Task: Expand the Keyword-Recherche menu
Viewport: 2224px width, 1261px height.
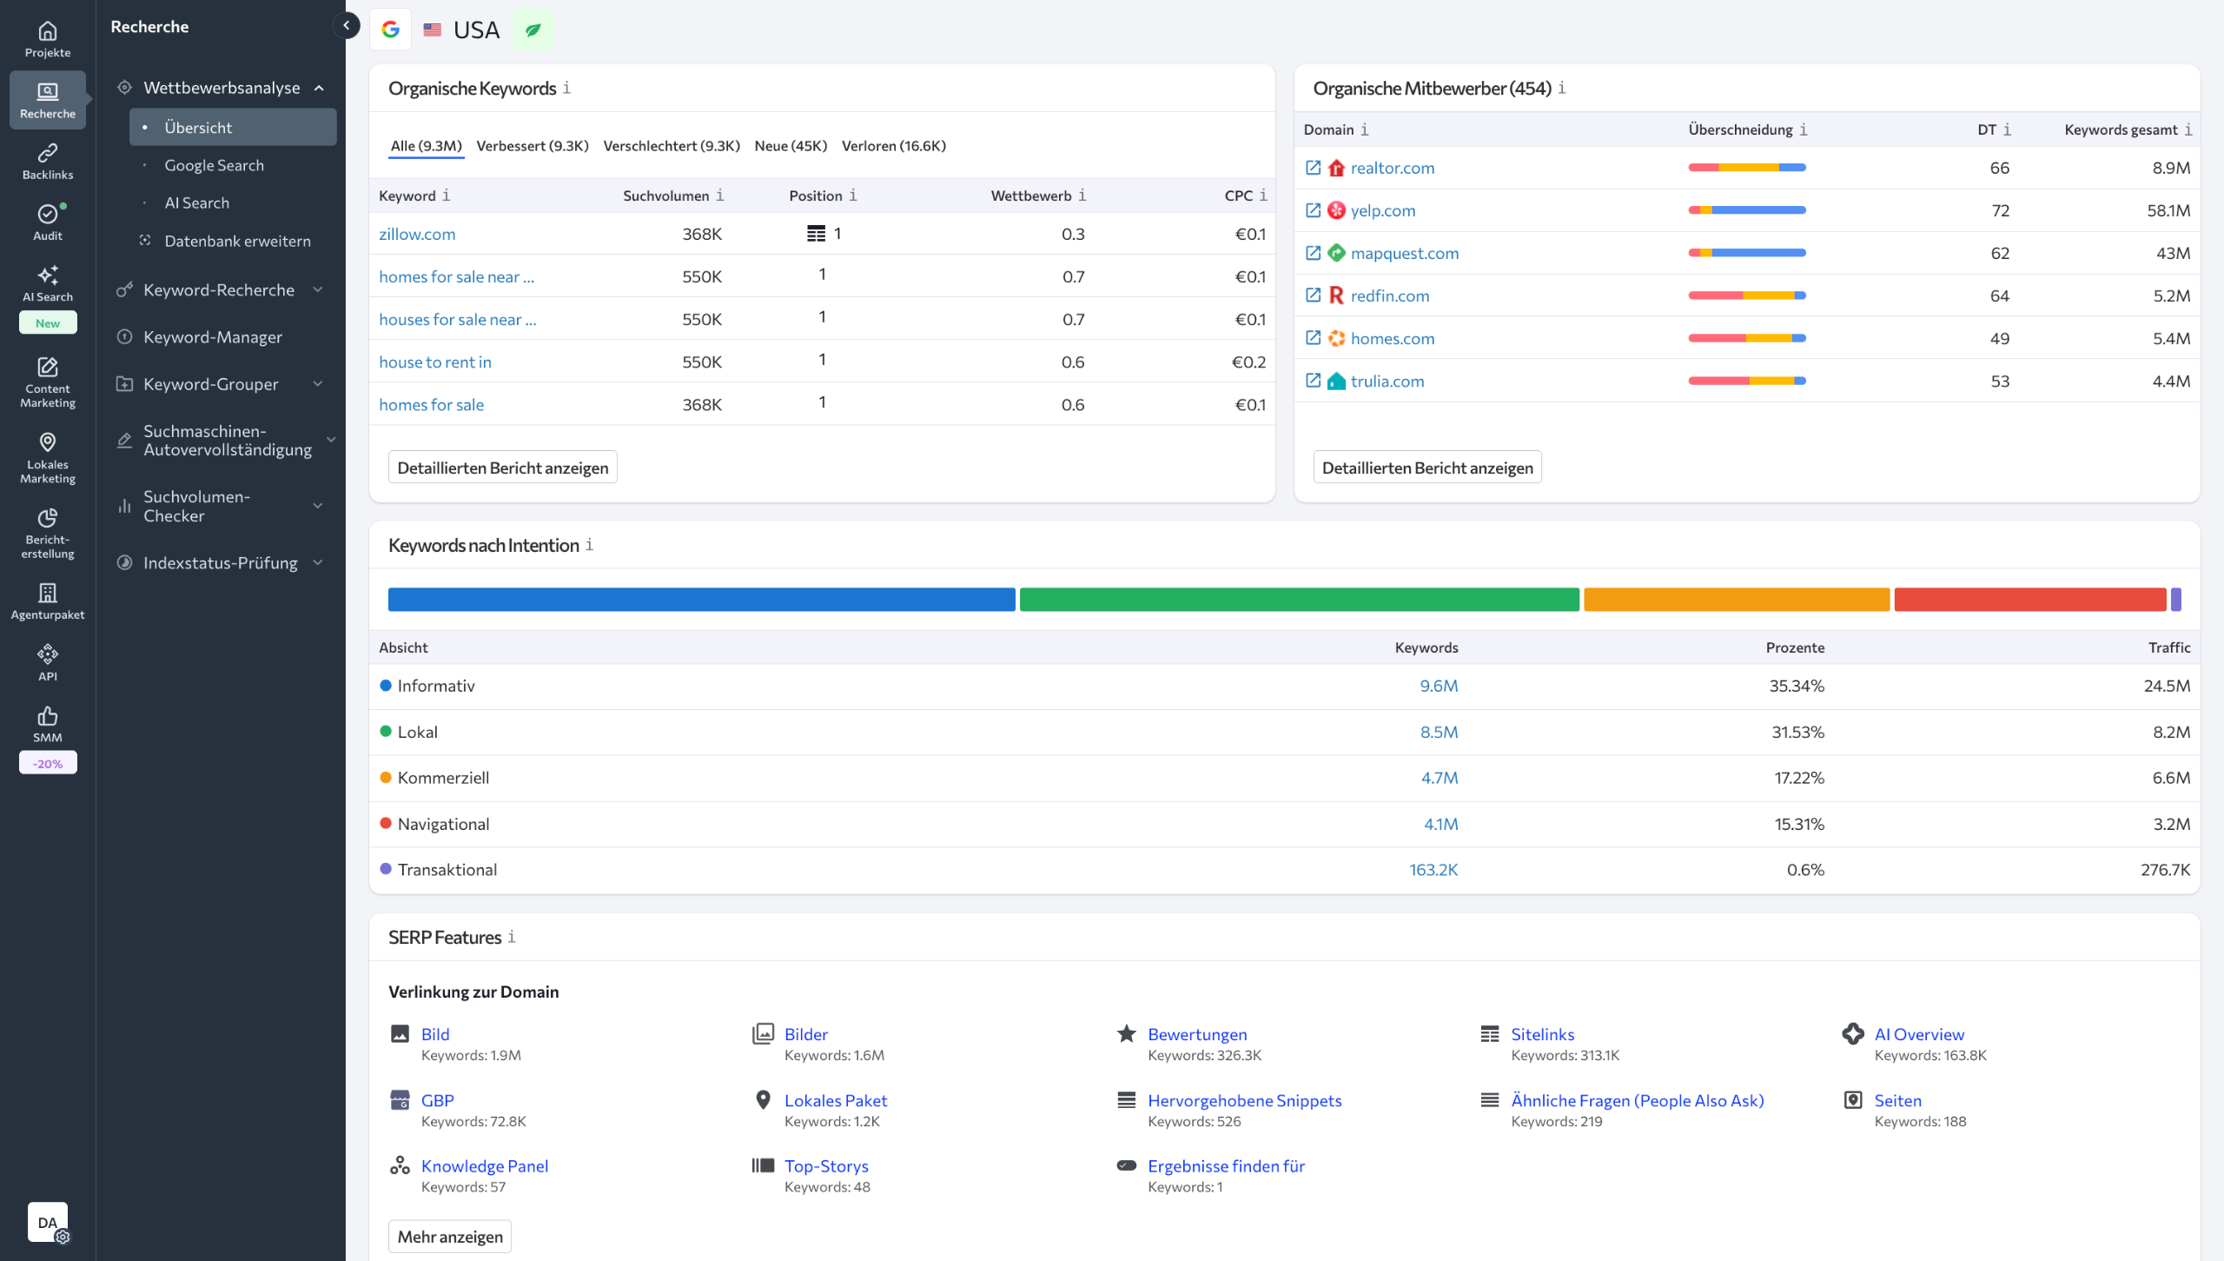Action: tap(318, 290)
